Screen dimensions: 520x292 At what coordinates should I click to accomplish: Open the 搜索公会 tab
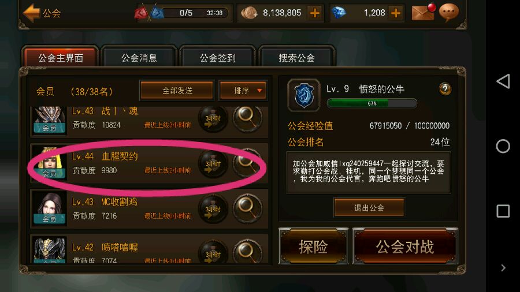point(296,58)
